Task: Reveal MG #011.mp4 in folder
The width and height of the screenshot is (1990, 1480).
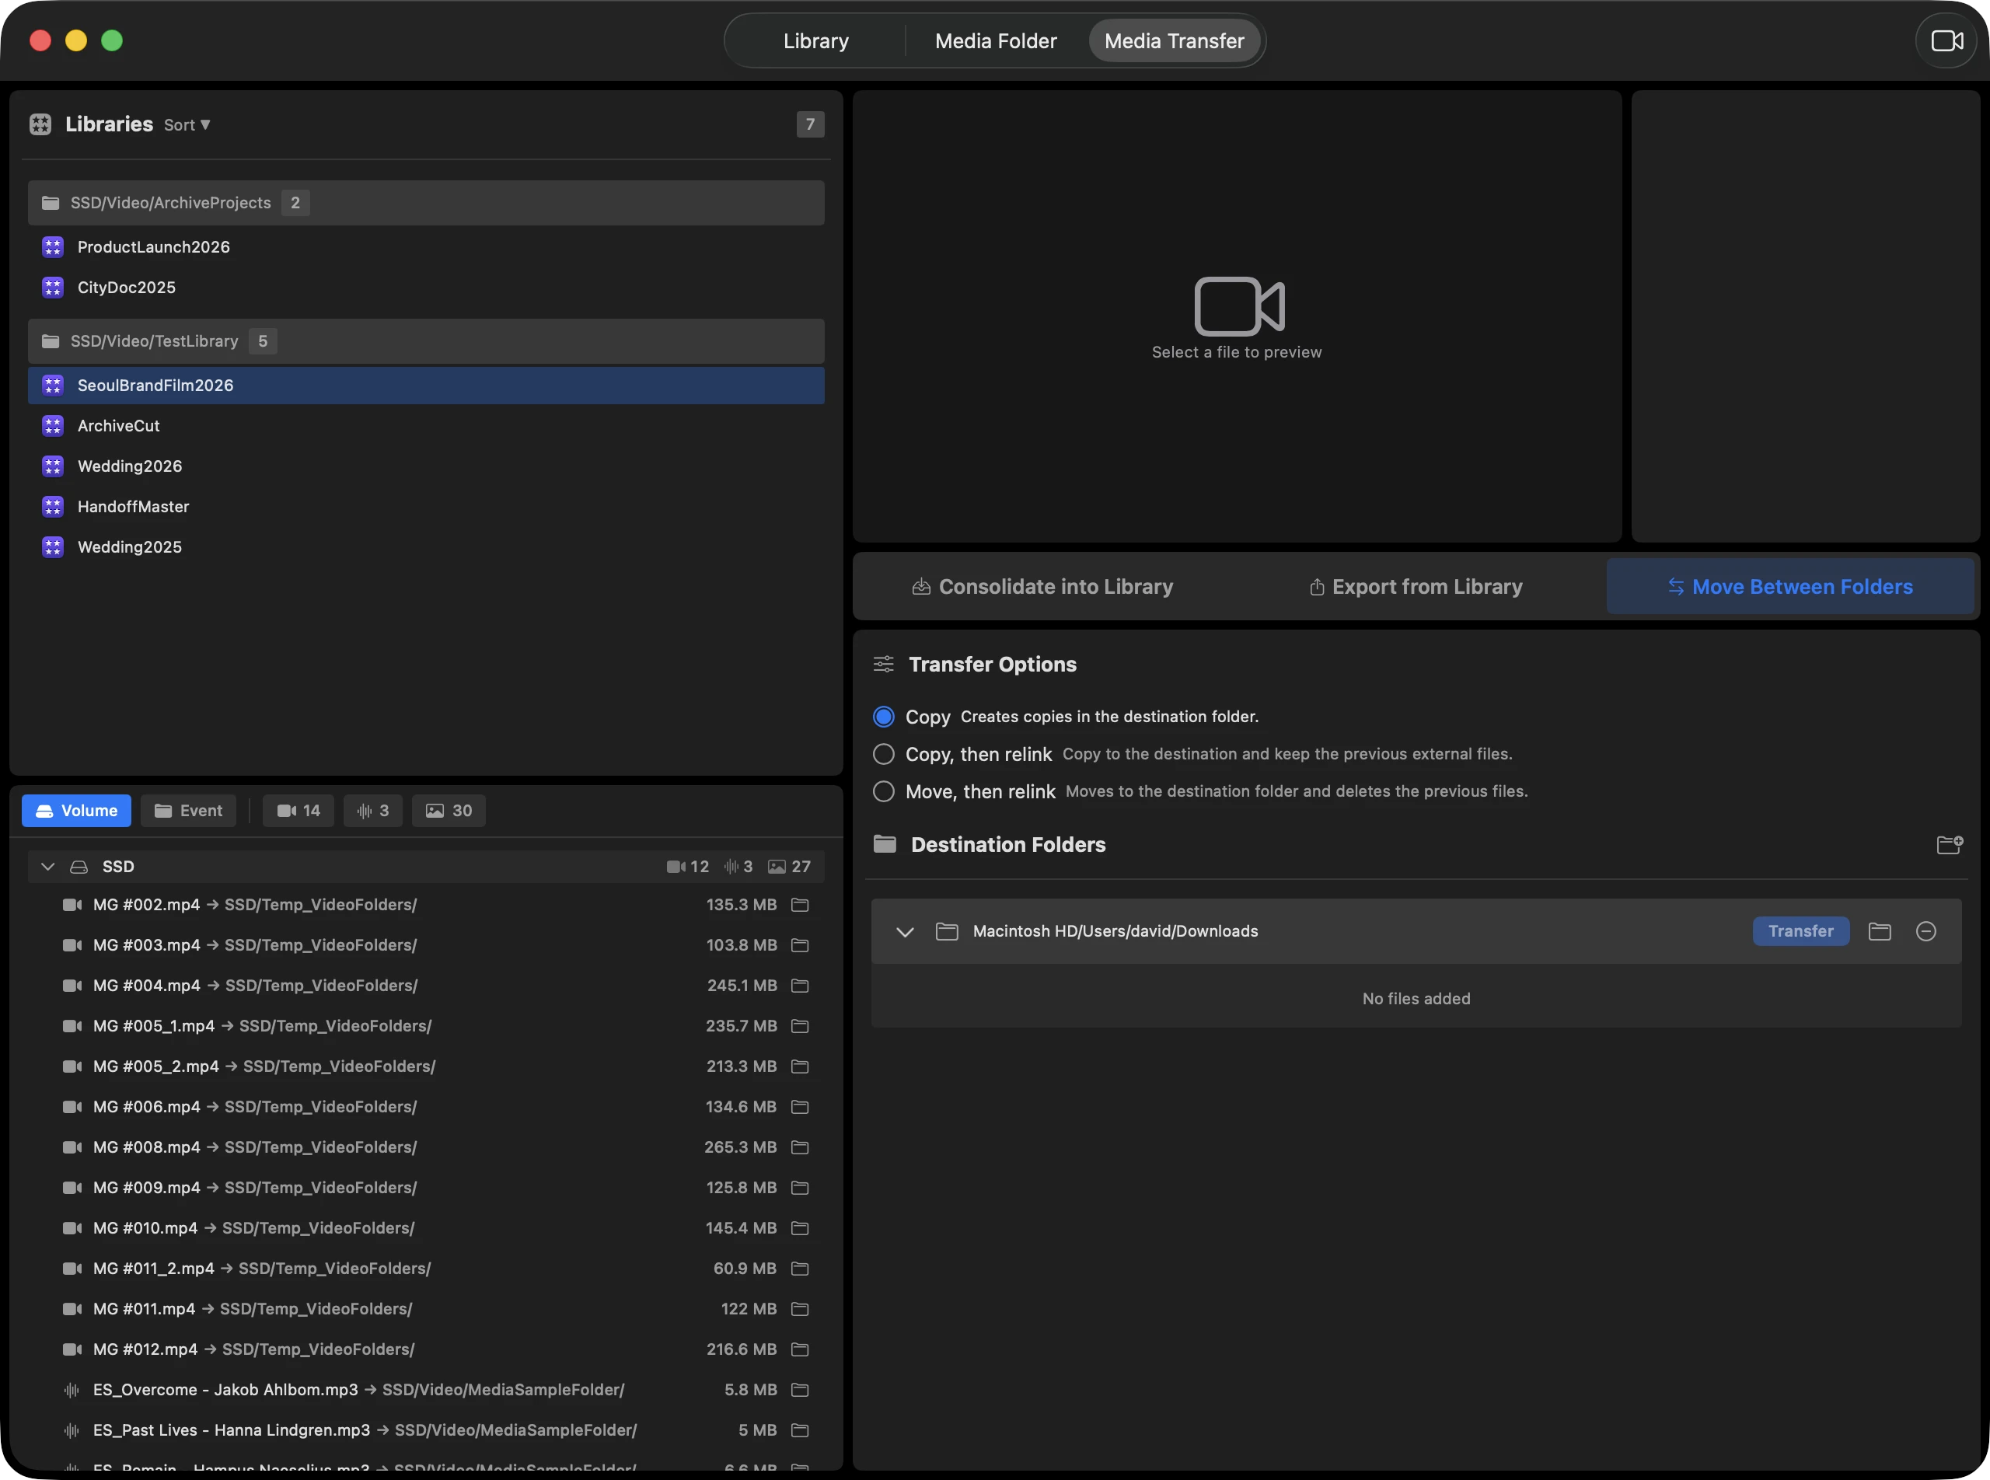Action: tap(800, 1309)
